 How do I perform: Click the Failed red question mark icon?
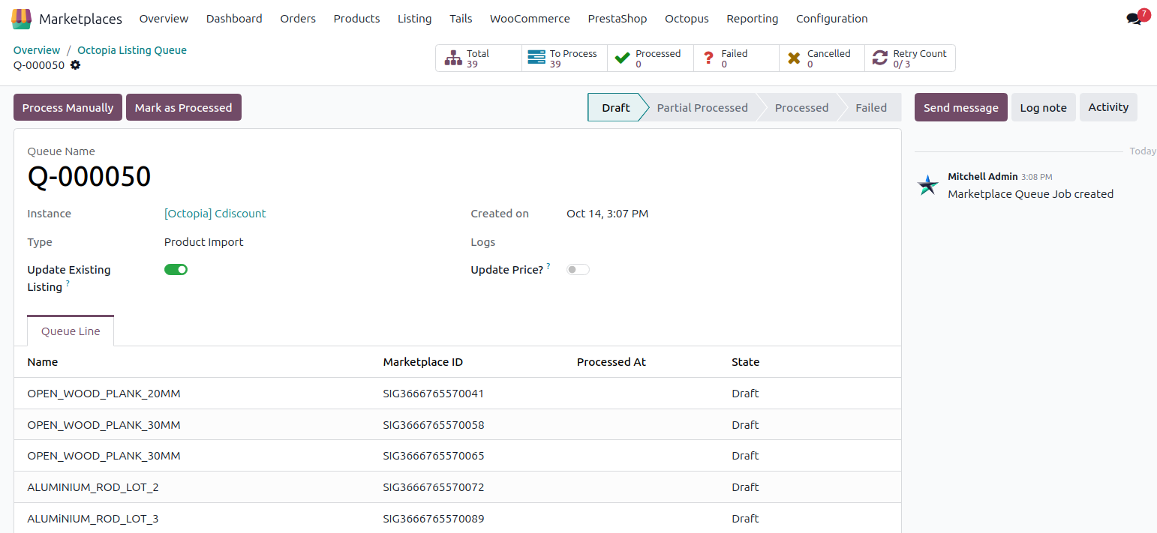[708, 58]
